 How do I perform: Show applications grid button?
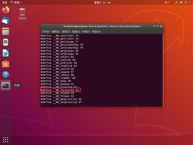[x=6, y=140]
